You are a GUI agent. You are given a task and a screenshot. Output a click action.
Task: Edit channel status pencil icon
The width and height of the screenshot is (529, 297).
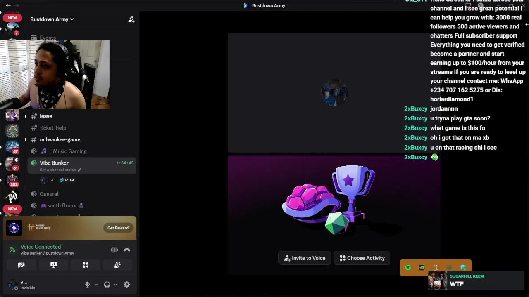79,170
